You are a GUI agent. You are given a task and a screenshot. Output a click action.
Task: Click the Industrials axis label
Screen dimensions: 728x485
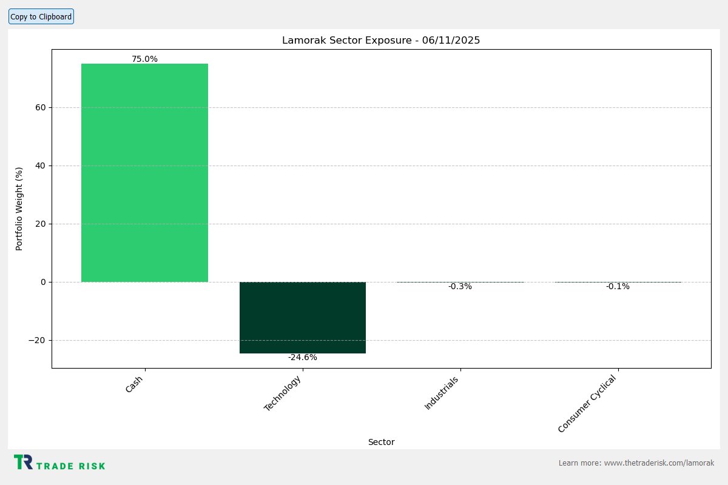click(441, 392)
